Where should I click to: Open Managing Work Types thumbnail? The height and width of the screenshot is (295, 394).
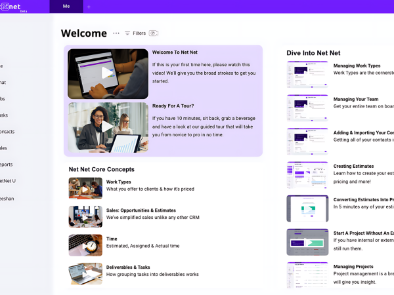(x=307, y=75)
